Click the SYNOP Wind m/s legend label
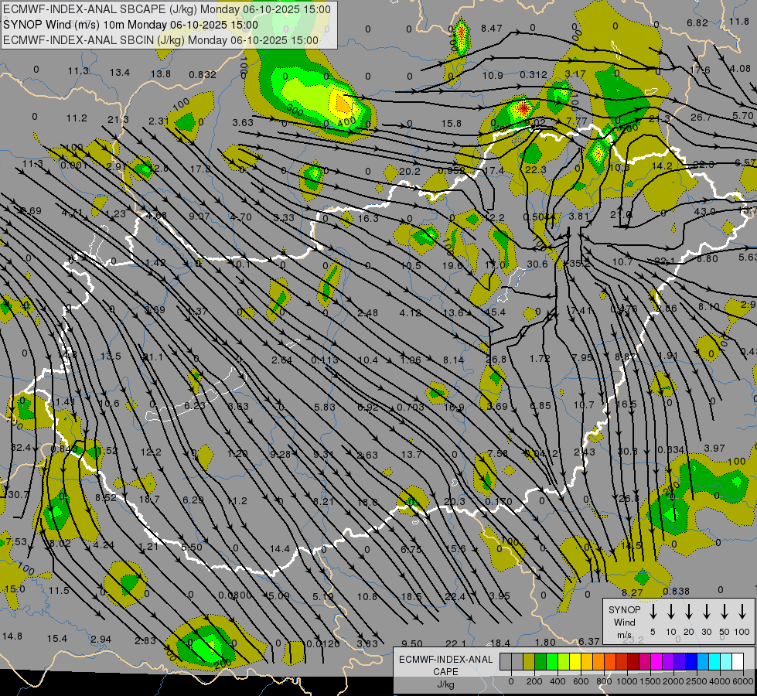 (x=624, y=622)
